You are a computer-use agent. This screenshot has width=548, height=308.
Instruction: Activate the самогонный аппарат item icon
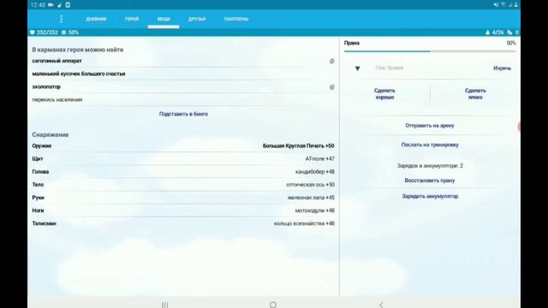[x=332, y=61]
